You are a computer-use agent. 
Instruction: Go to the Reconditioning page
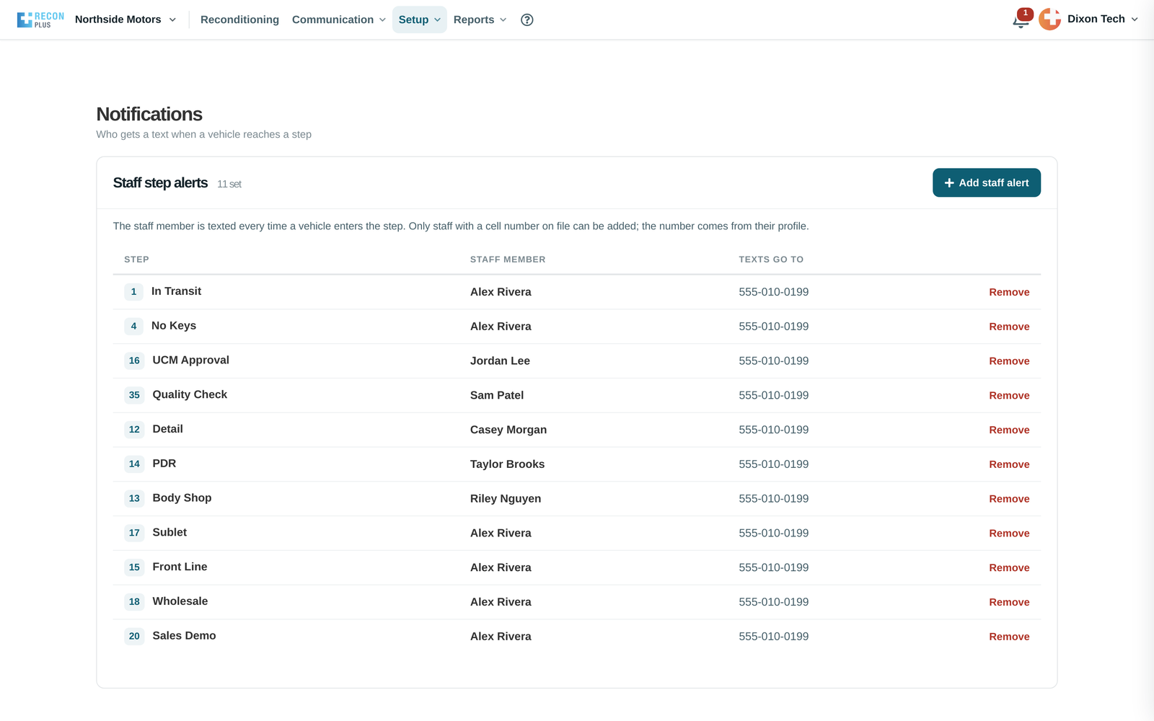(x=239, y=19)
